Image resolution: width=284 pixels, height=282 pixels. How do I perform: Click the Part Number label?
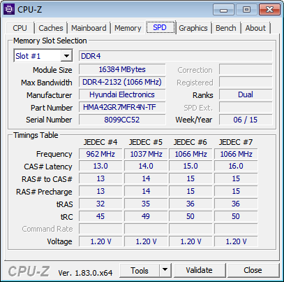click(52, 108)
